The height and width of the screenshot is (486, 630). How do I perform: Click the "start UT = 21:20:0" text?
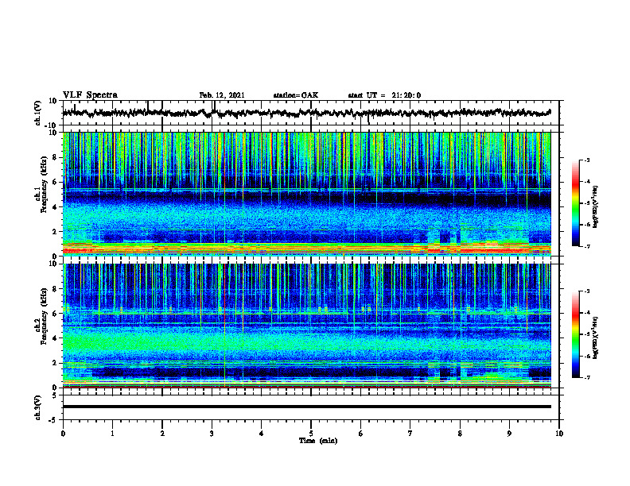[x=384, y=95]
